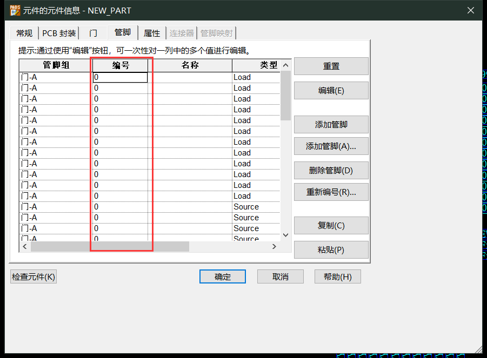Click the 管脚组 column header
Viewport: 487px width, 358px height.
click(x=56, y=65)
